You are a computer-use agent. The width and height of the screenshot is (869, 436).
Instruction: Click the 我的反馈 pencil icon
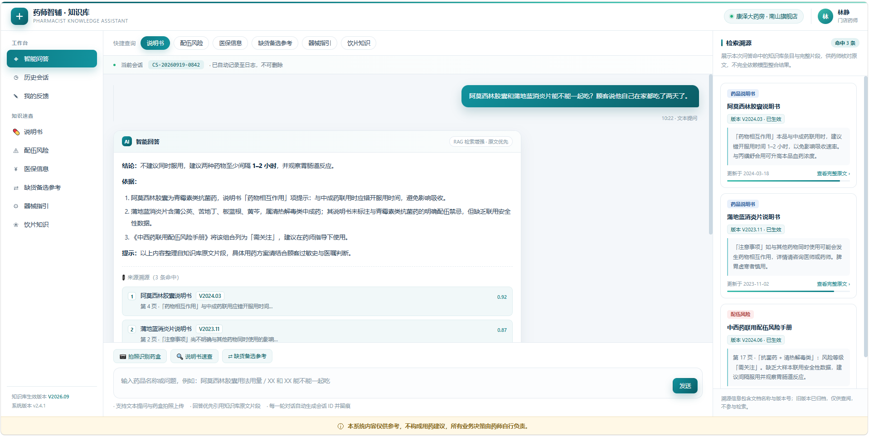[x=16, y=96]
